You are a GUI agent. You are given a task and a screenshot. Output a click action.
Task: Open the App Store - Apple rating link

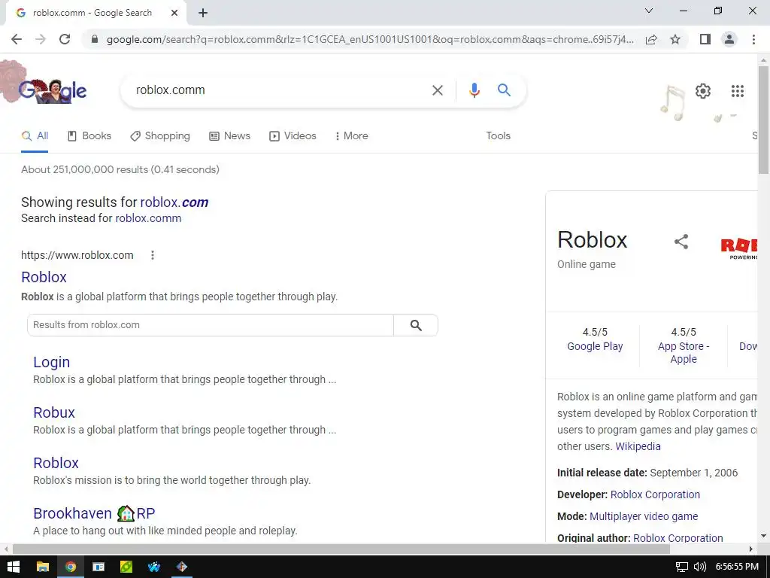point(684,353)
